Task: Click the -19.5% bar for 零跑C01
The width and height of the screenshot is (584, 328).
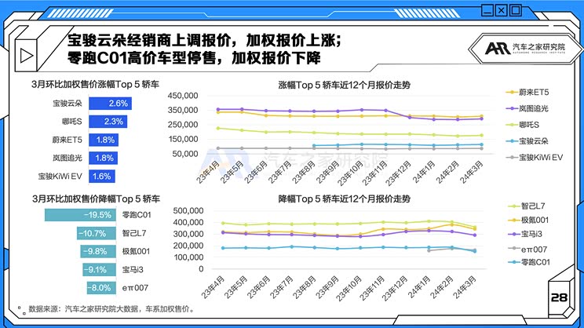Action: (81, 215)
